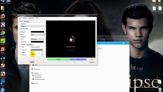Launch Malwarebytes Anti-Malware shortcut
The width and height of the screenshot is (163, 92).
coord(3,26)
